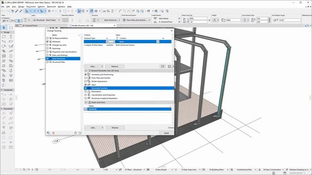Click the lower Remove button under users

(115, 127)
